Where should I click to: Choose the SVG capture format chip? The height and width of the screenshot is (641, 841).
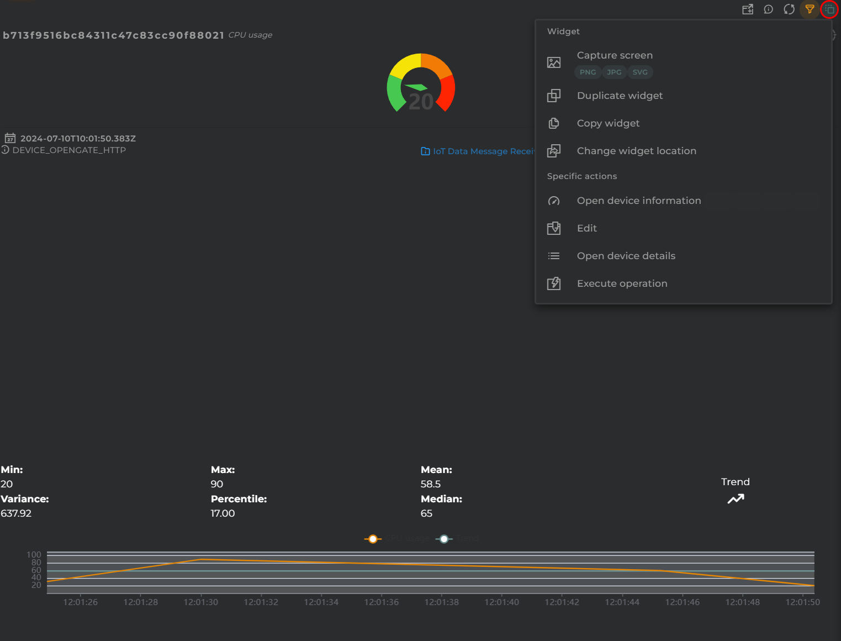[640, 72]
